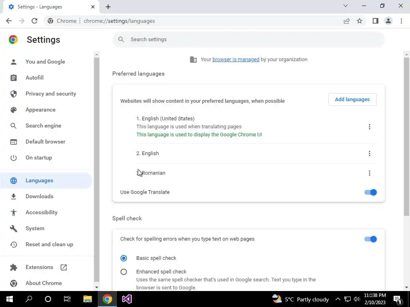
Task: Open the notification center icon
Action: (x=397, y=299)
